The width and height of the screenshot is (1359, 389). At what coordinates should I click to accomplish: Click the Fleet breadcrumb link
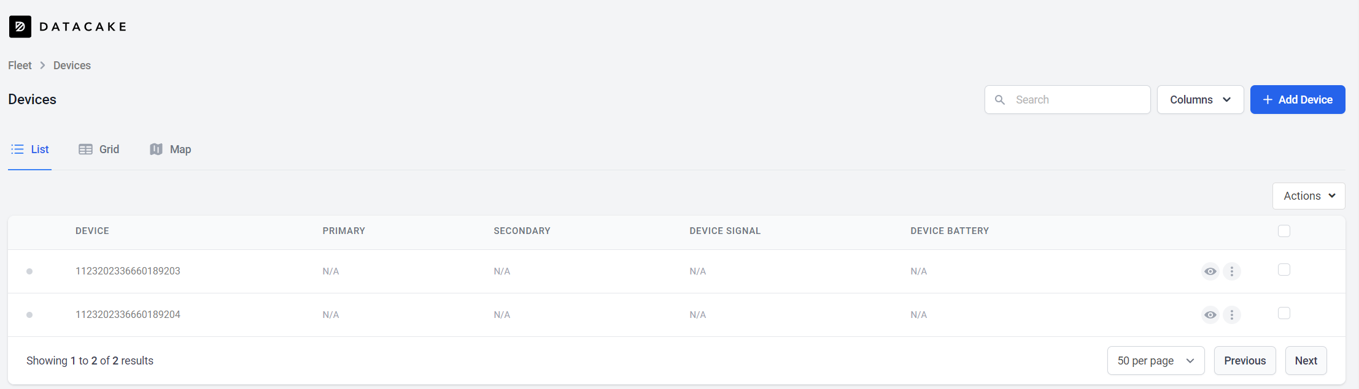click(x=20, y=66)
